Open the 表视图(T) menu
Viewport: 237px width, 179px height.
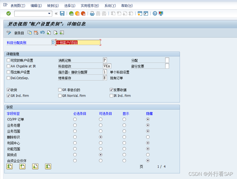point(18,6)
